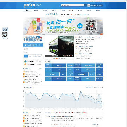Click the orange icon of the first sidebar list item
The height and width of the screenshot is (127, 127).
point(24,72)
